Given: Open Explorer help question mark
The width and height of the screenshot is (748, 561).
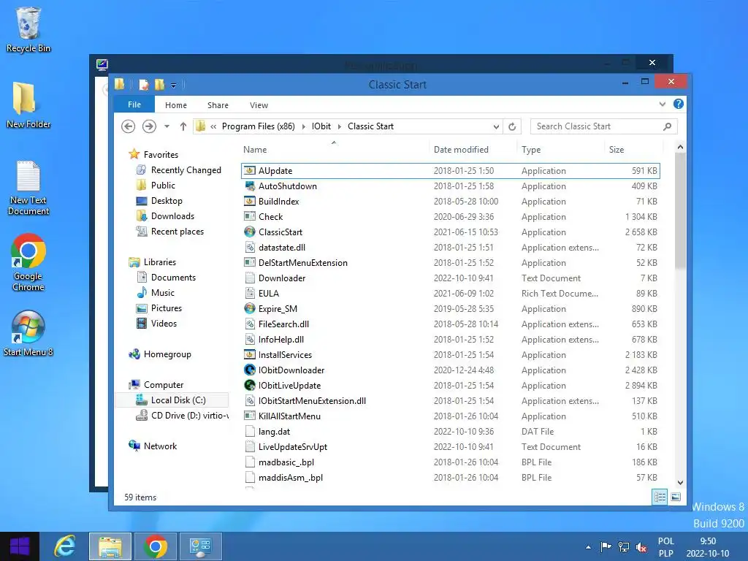Looking at the screenshot, I should (x=678, y=104).
